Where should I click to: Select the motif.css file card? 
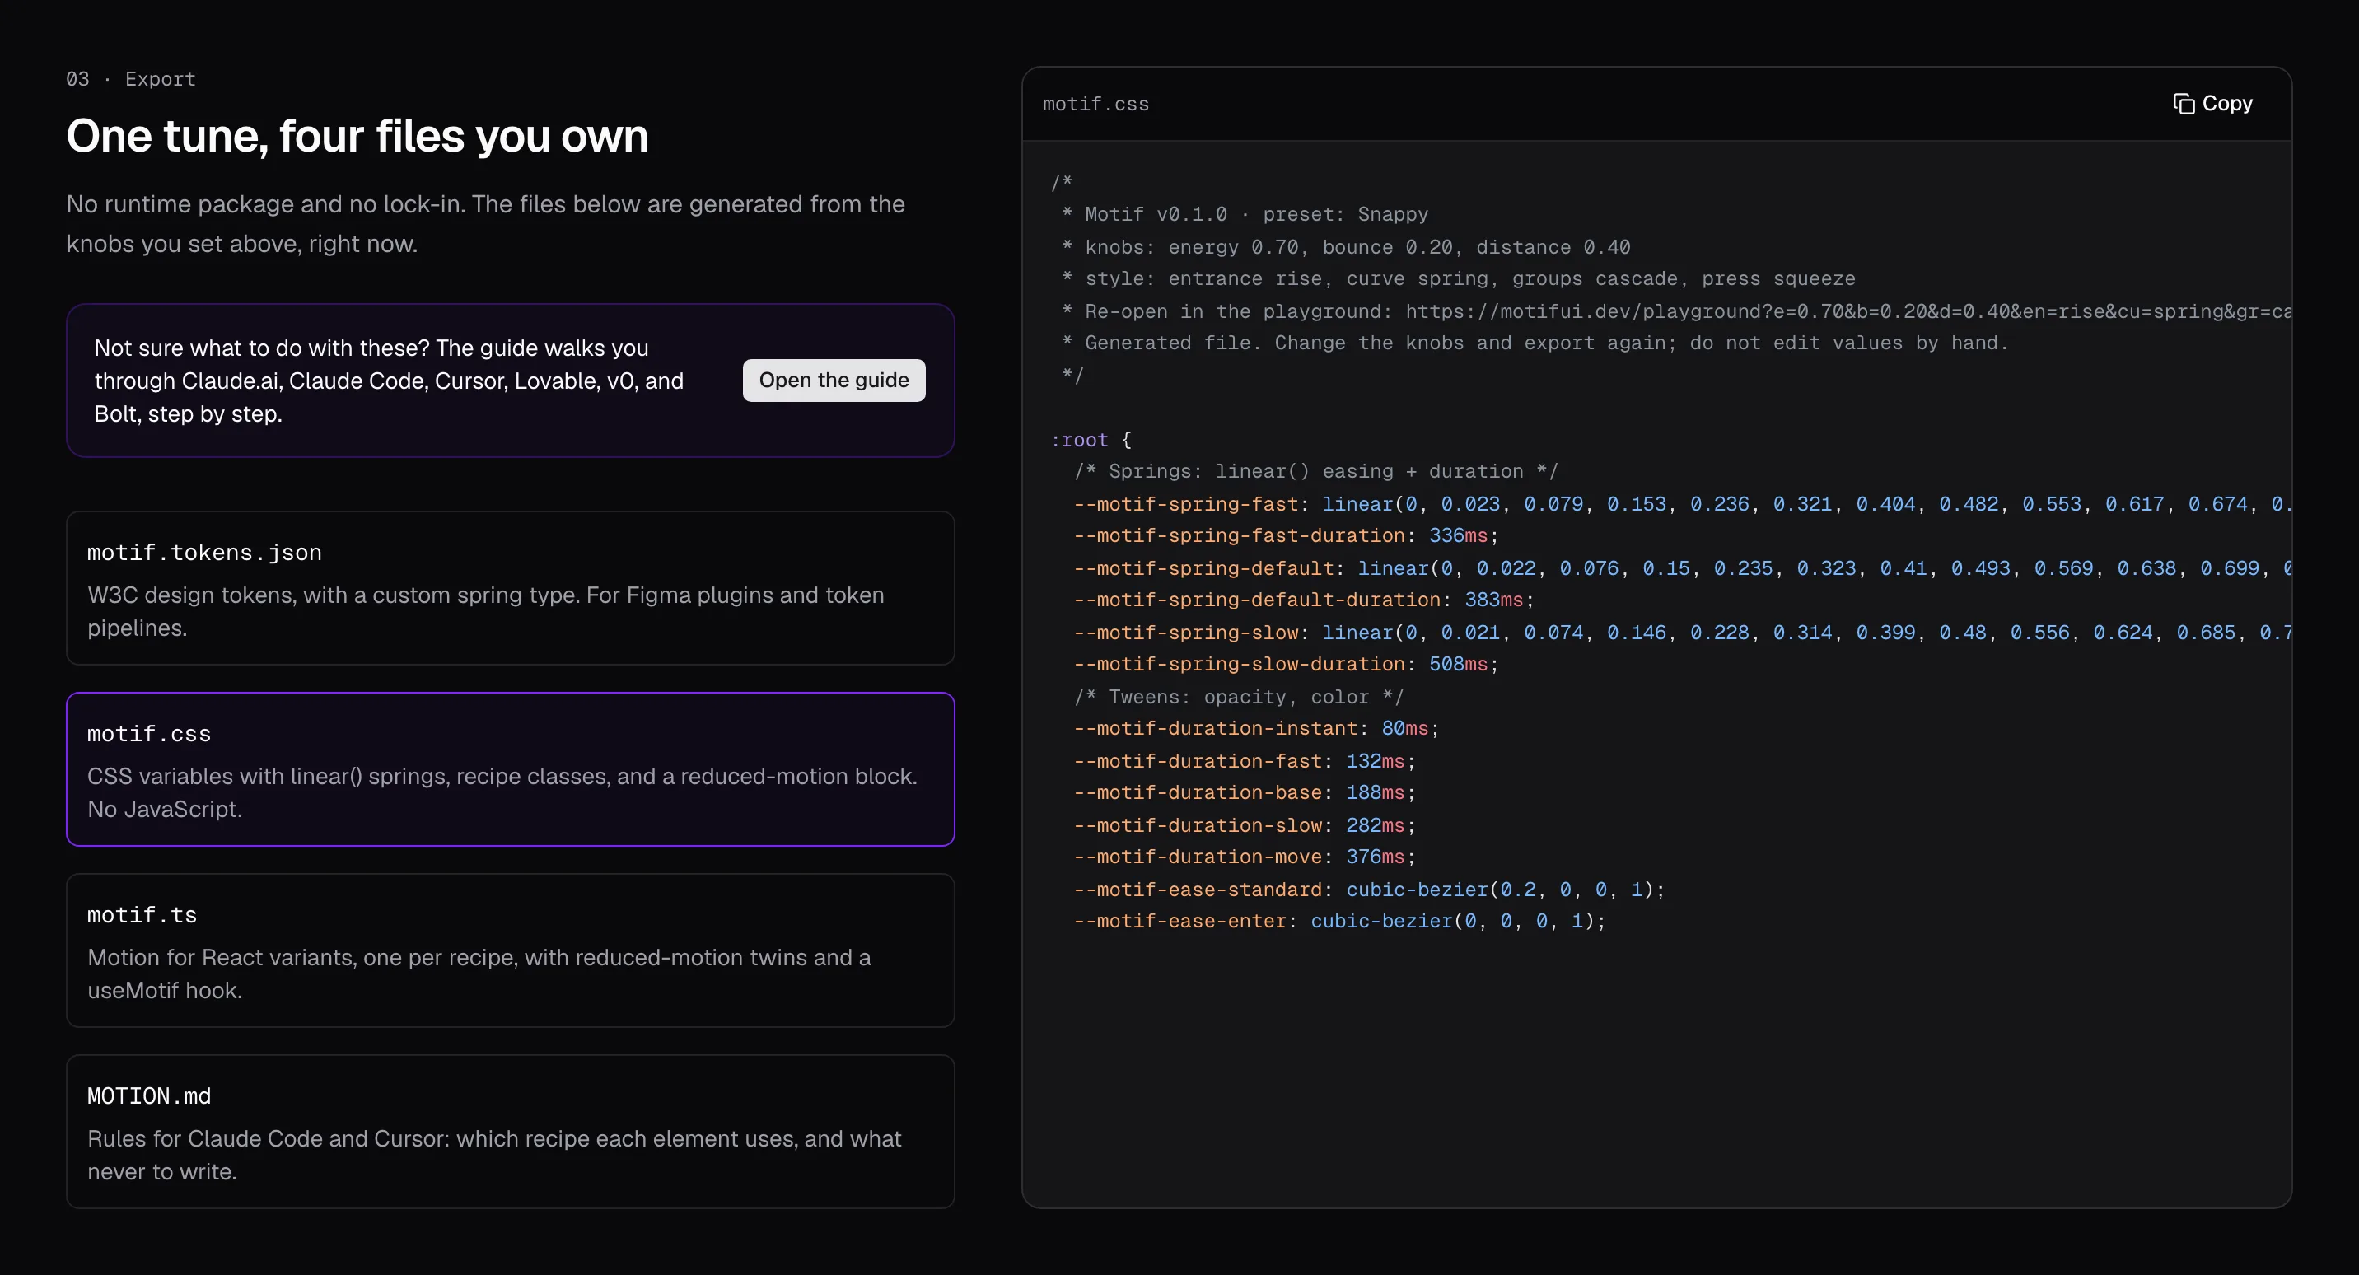510,769
